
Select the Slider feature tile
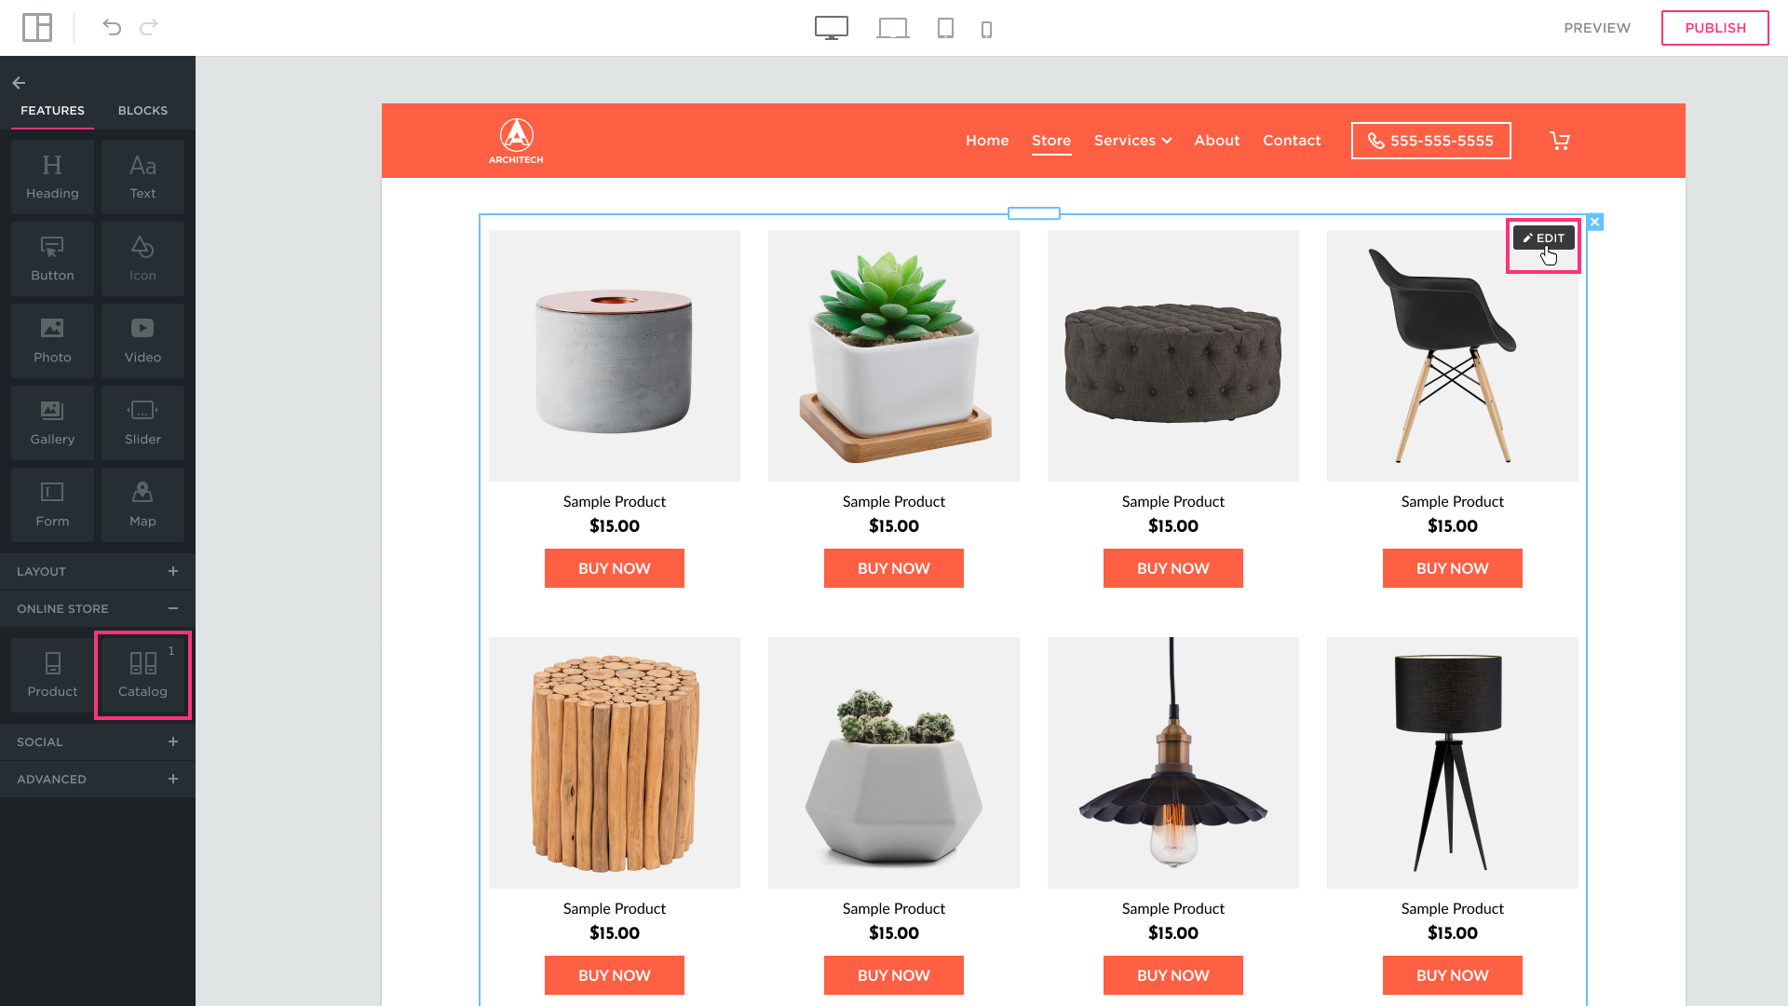[x=142, y=423]
